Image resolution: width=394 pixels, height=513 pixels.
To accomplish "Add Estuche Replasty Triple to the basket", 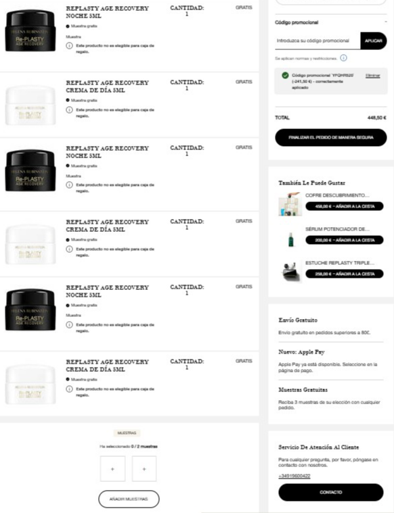I will 344,274.
